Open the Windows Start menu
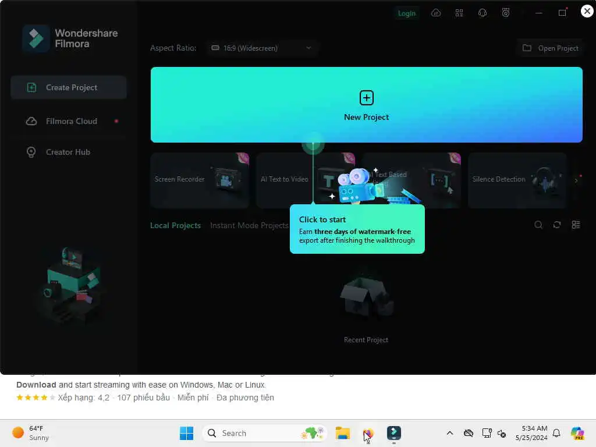This screenshot has height=447, width=596. coord(186,433)
